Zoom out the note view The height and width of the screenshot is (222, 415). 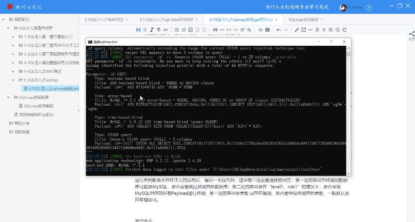(338, 30)
